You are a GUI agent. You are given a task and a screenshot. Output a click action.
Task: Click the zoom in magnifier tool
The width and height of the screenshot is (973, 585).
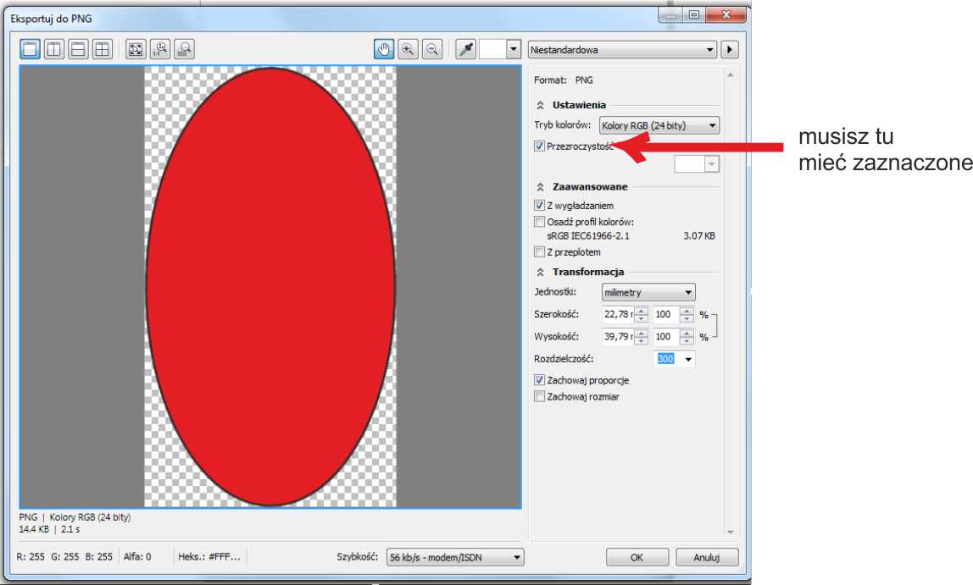click(409, 50)
